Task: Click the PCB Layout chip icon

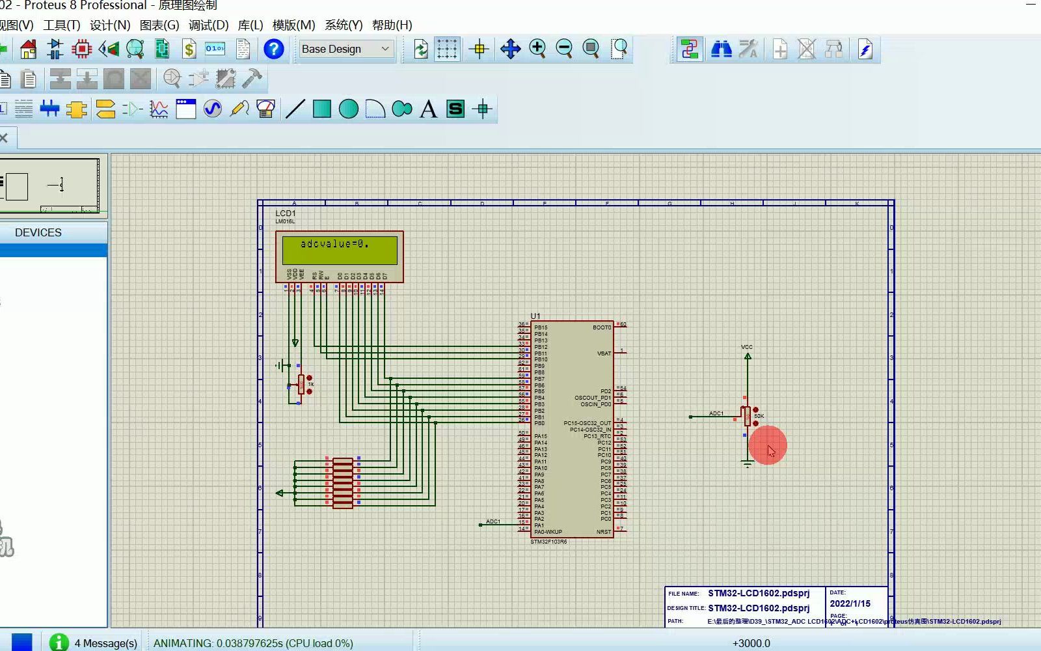Action: coord(82,49)
